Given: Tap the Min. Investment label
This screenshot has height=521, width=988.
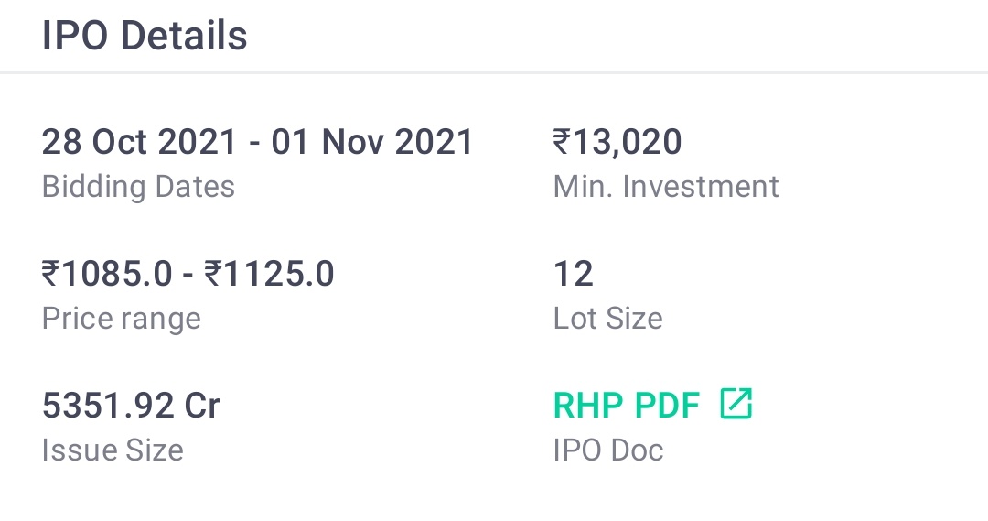Looking at the screenshot, I should [x=666, y=187].
